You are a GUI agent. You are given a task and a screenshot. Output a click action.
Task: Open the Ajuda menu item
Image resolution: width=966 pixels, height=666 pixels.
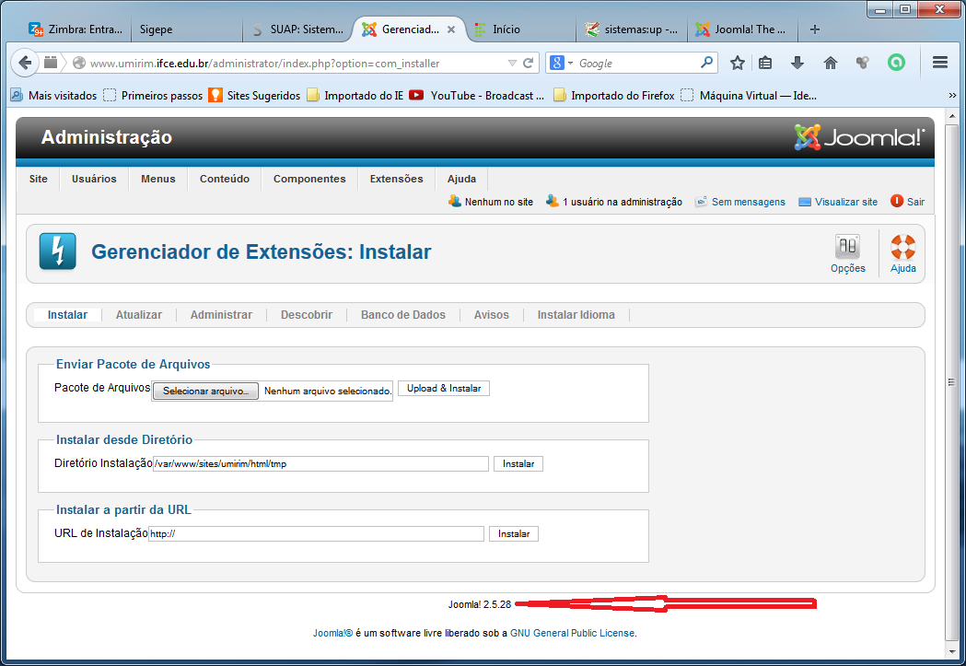(461, 179)
